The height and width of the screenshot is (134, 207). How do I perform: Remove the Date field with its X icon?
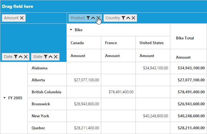pos(26,57)
